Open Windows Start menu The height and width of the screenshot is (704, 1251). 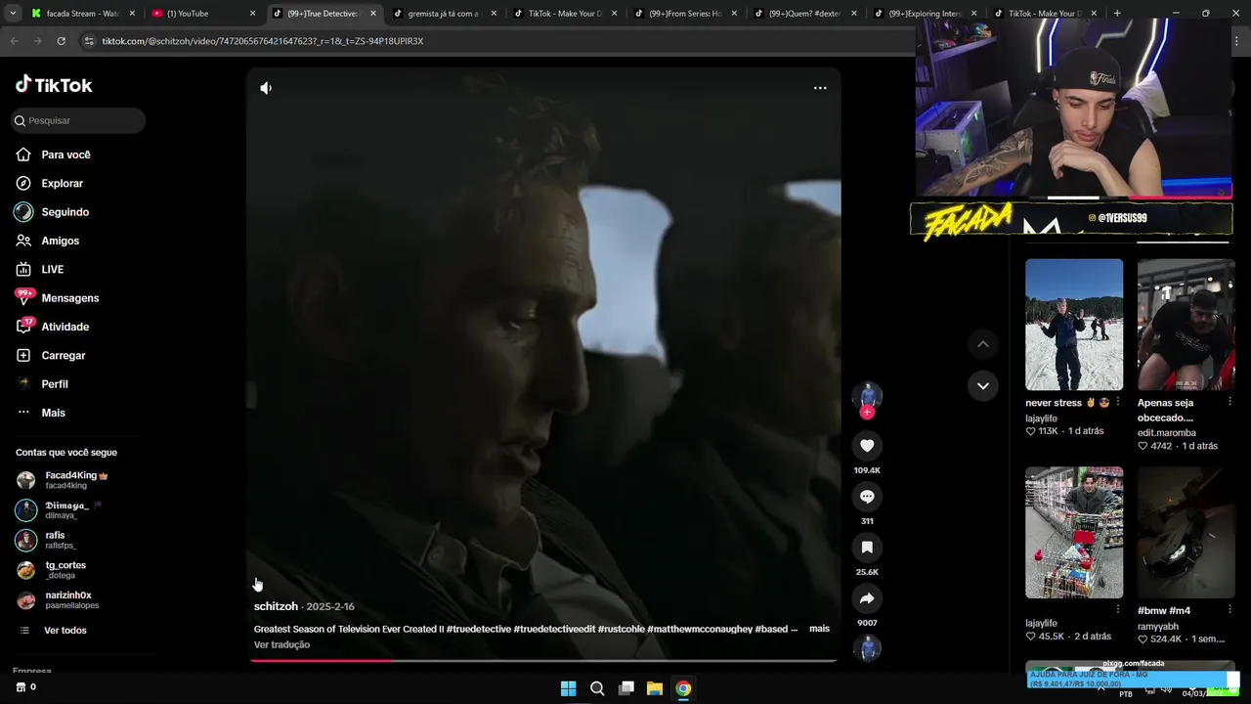pyautogui.click(x=568, y=688)
